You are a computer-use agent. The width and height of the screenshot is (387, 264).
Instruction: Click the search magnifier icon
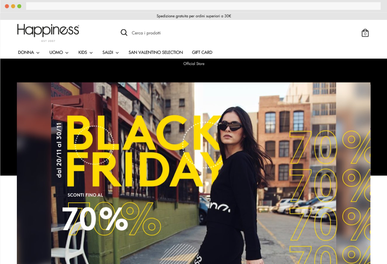[x=124, y=33]
